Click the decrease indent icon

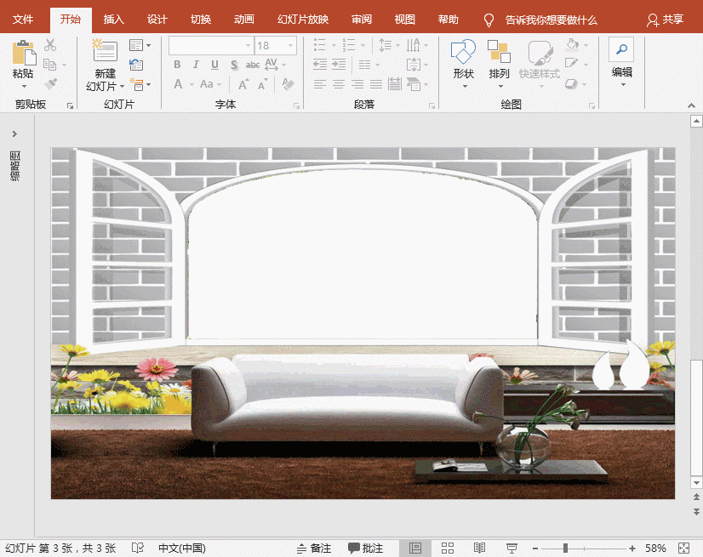(x=320, y=65)
